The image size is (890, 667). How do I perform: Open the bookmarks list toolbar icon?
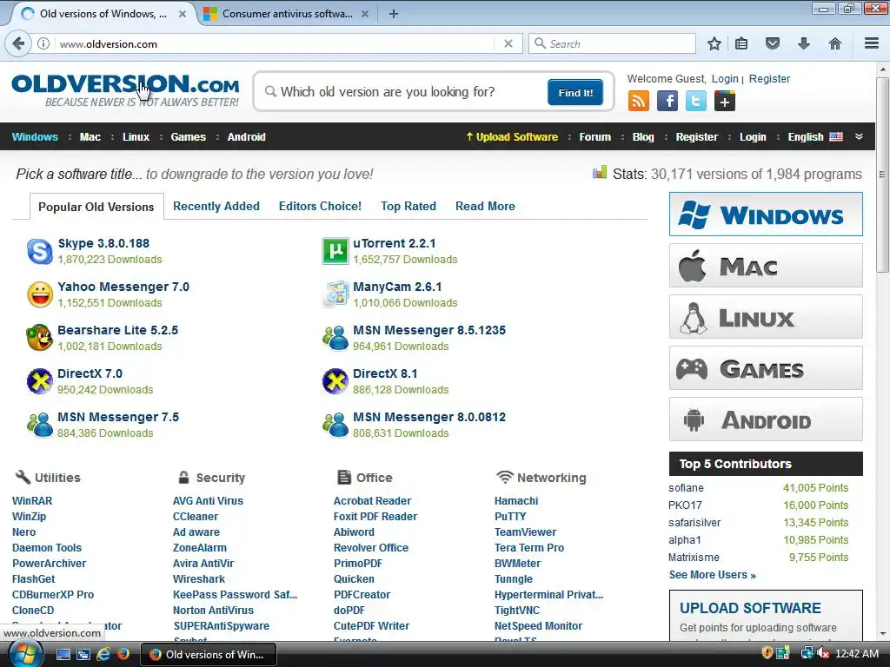point(741,43)
